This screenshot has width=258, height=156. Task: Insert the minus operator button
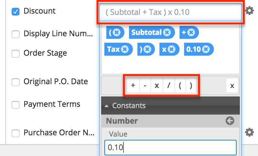[x=145, y=86]
